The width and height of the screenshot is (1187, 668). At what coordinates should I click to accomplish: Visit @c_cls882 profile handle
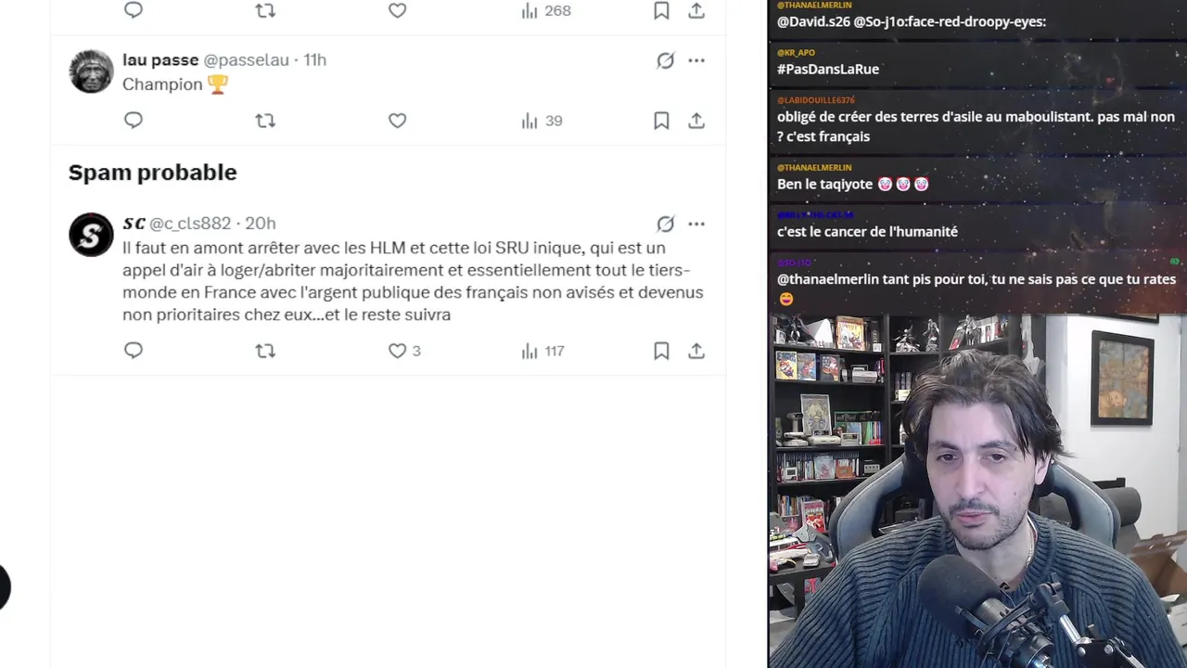click(190, 224)
